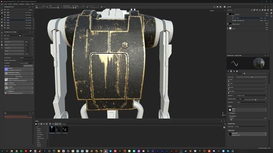
Task: Remove the Normal mesh map
Action: [x=32, y=69]
